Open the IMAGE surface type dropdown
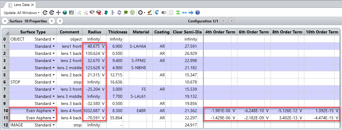Screen dimensions: 342x130 click(x=53, y=125)
